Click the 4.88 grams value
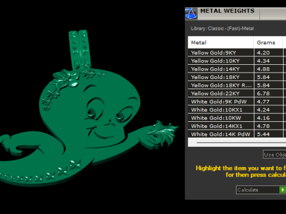Screen dimensions: 286x214 pos(263,69)
